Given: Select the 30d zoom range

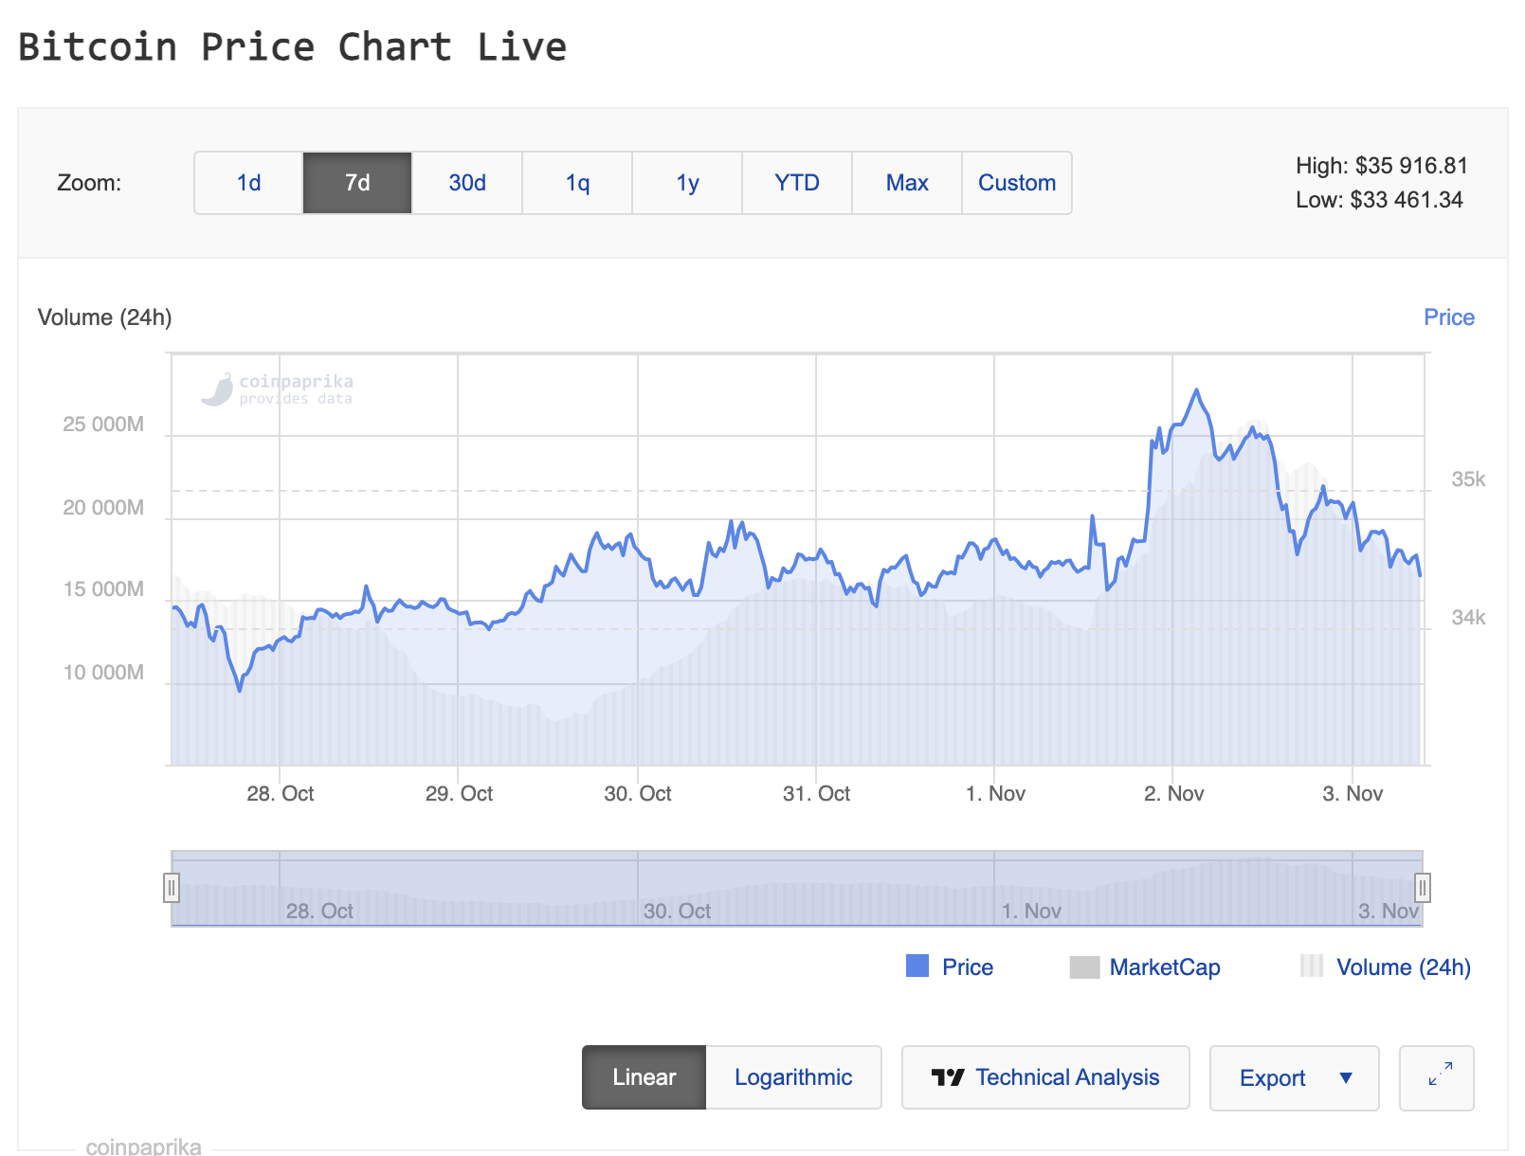Looking at the screenshot, I should coord(467,183).
